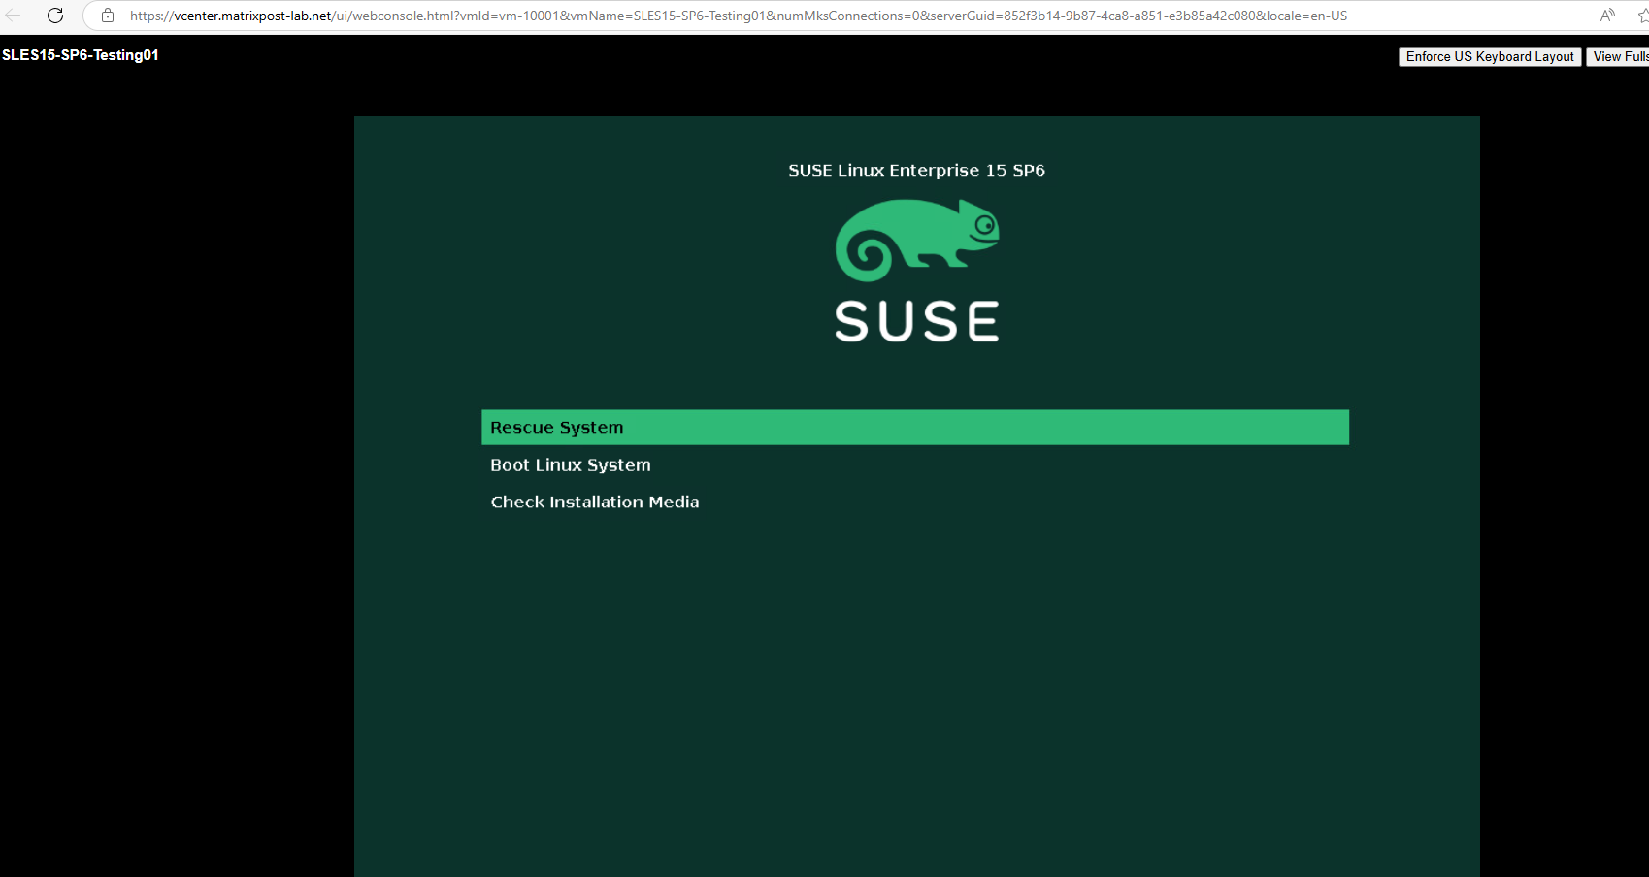This screenshot has width=1649, height=877.
Task: Click the View Fullscreen button
Action: pyautogui.click(x=1619, y=57)
